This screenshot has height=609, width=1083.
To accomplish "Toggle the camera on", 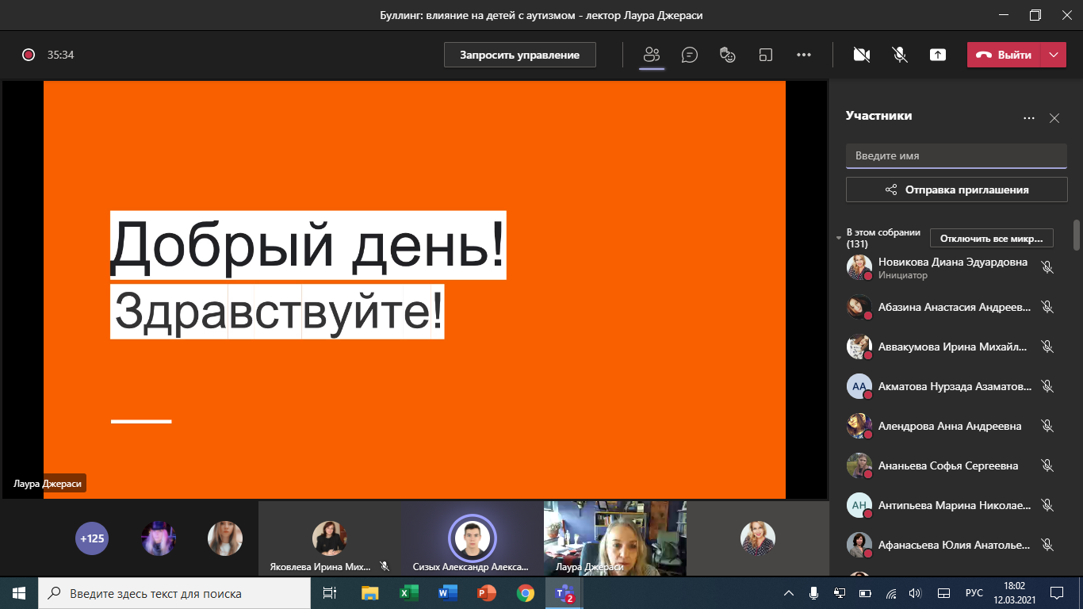I will coord(861,55).
